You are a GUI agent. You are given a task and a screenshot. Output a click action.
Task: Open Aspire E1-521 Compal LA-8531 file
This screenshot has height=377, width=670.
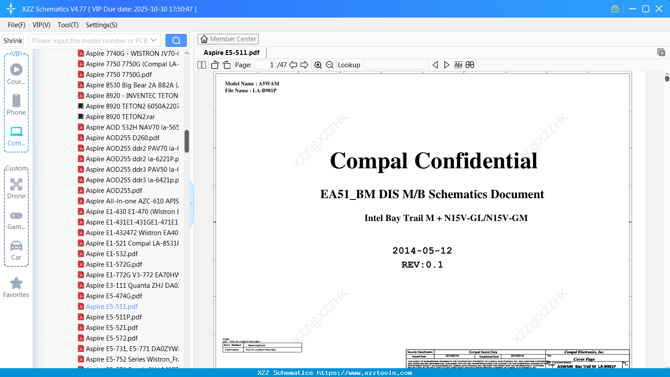(x=128, y=243)
